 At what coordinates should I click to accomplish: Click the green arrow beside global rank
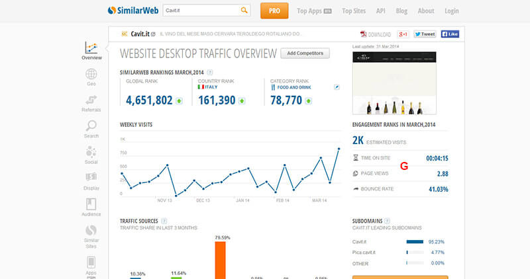pyautogui.click(x=179, y=101)
